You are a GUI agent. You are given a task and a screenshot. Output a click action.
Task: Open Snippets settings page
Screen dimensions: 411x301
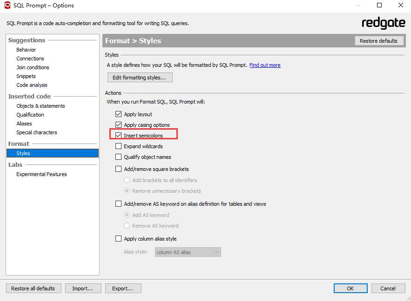[x=26, y=76]
